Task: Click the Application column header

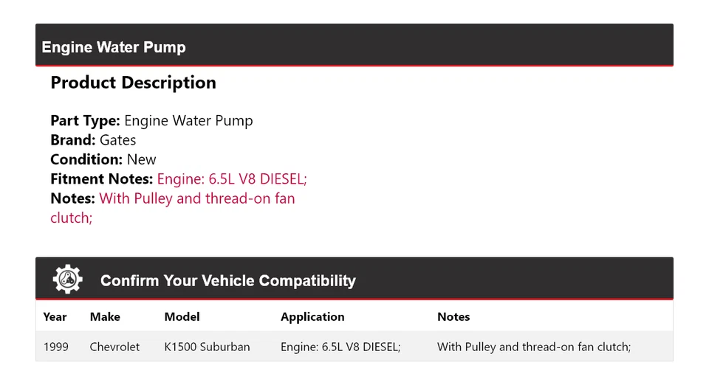Action: click(312, 317)
